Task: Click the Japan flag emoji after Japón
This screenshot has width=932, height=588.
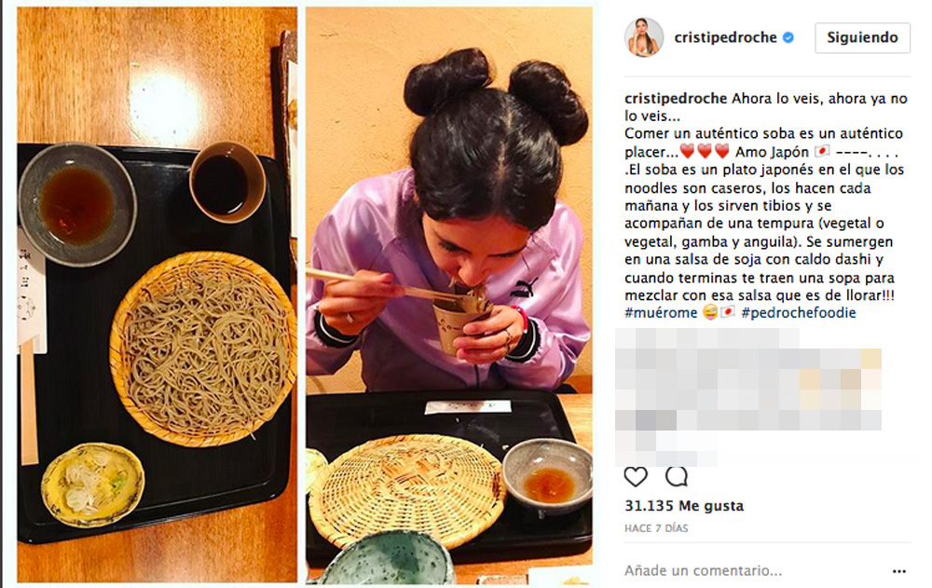Action: click(821, 152)
